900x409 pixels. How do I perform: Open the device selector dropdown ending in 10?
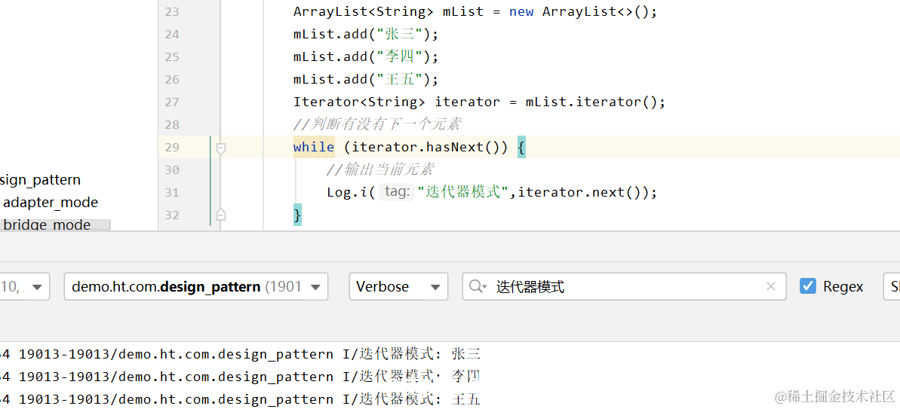24,286
